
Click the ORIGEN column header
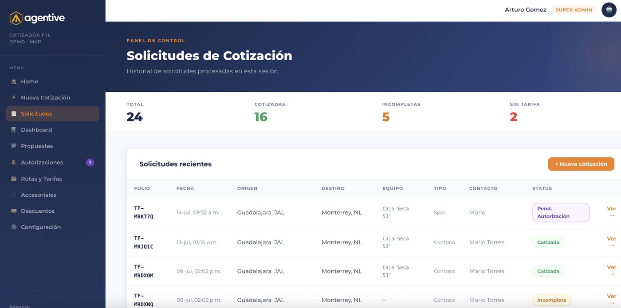tap(247, 188)
